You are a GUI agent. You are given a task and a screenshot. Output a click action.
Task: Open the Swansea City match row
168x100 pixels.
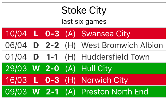(x=84, y=34)
